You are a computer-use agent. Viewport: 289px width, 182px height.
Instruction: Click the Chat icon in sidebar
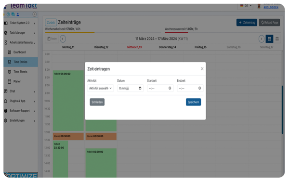click(x=6, y=91)
